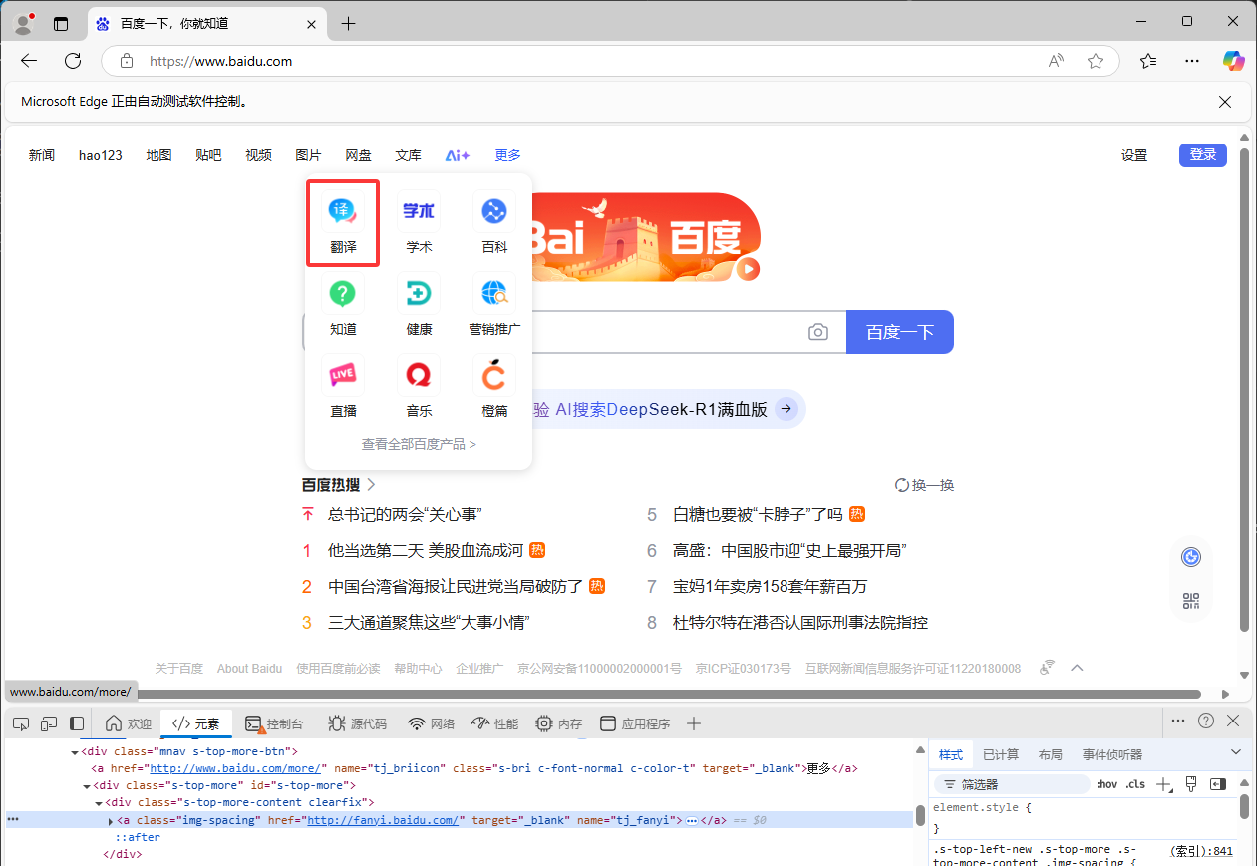Expand the img-spacing anchor node triangle
The width and height of the screenshot is (1257, 866).
pos(111,820)
